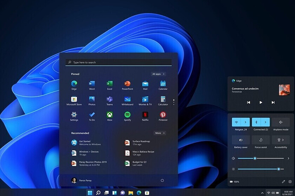
Task: Launch Pinterest from pinned apps
Action: pos(163,116)
